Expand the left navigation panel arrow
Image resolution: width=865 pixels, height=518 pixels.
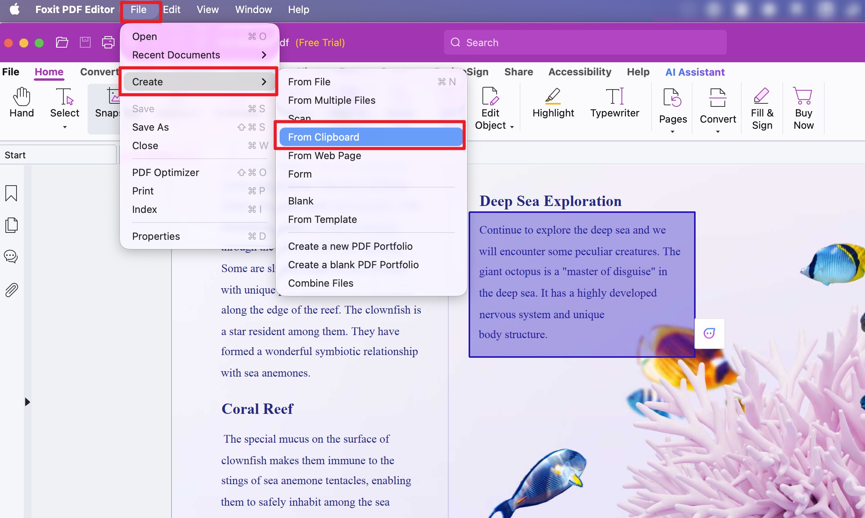coord(27,402)
